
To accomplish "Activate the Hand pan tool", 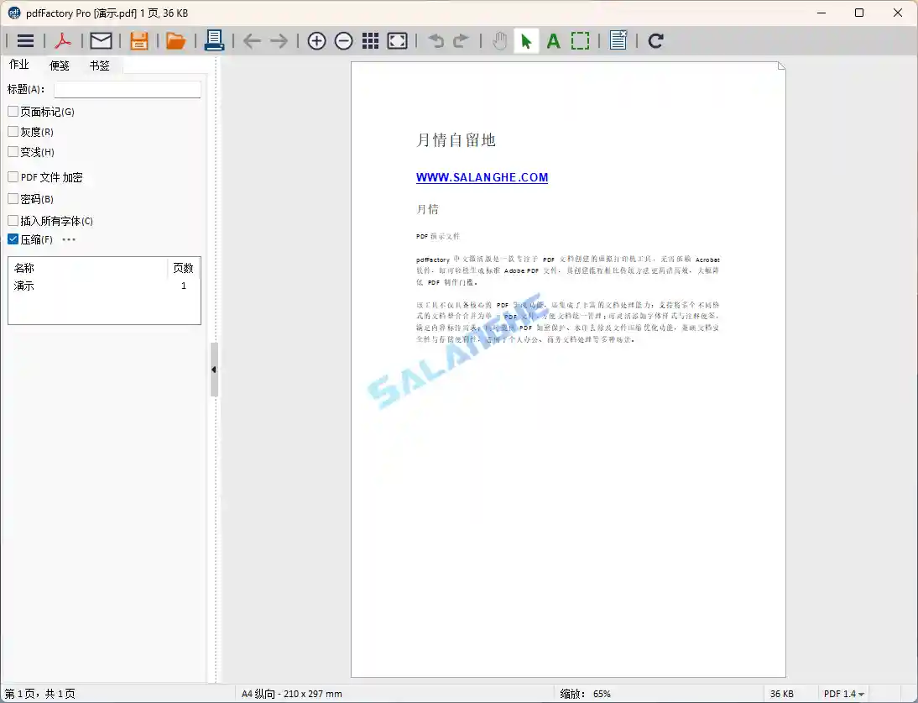I will point(499,39).
